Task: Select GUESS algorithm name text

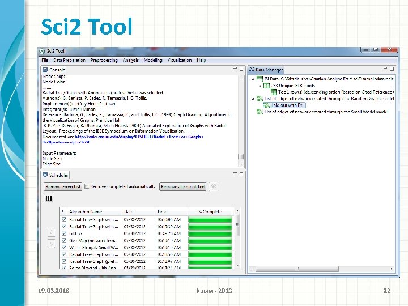Action: click(x=75, y=233)
